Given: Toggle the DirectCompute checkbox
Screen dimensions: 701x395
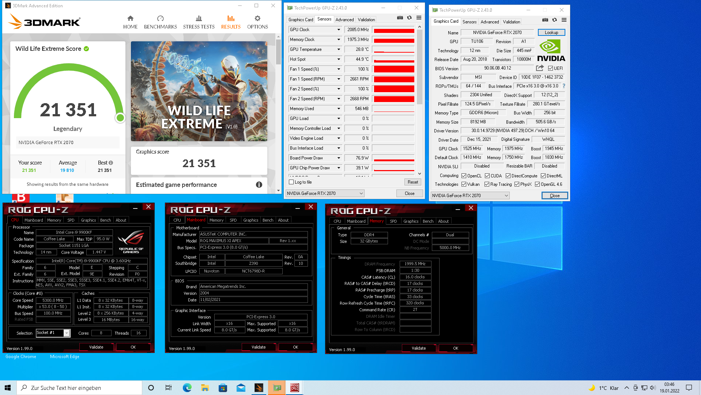Looking at the screenshot, I should (508, 176).
